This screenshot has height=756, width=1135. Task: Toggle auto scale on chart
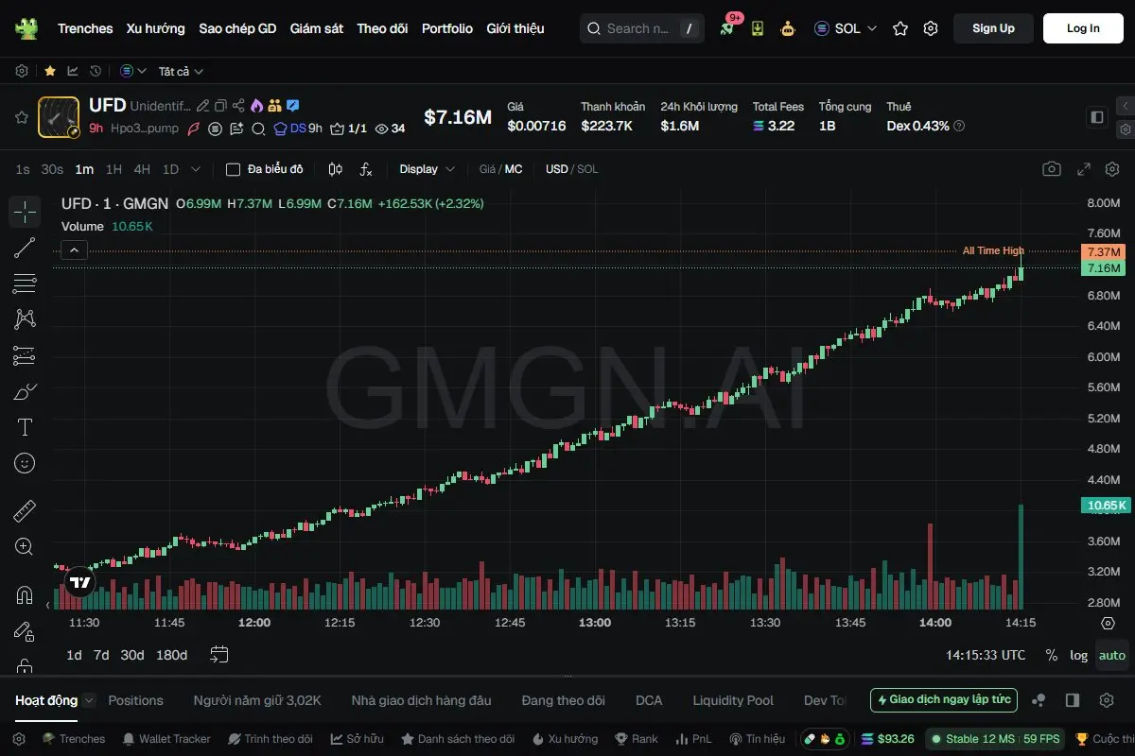pyautogui.click(x=1112, y=655)
